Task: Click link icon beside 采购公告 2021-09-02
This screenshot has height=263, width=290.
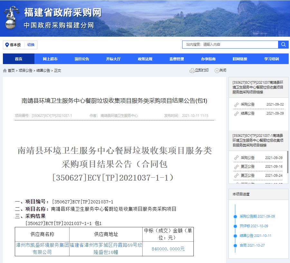Action: (236, 105)
